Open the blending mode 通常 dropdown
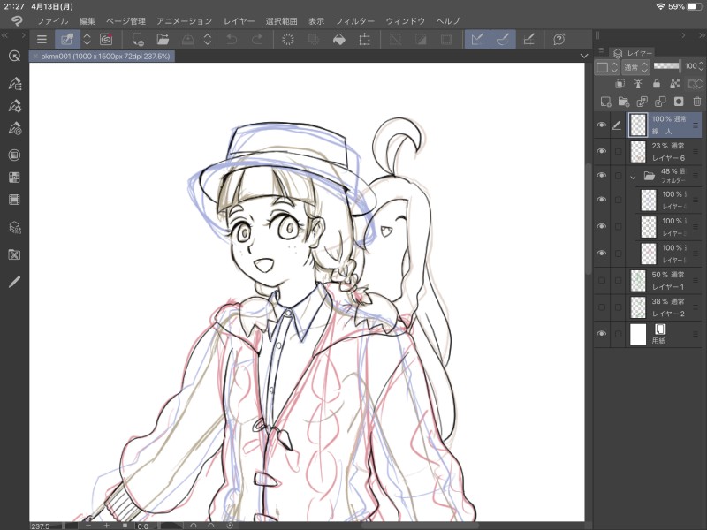 pos(635,67)
